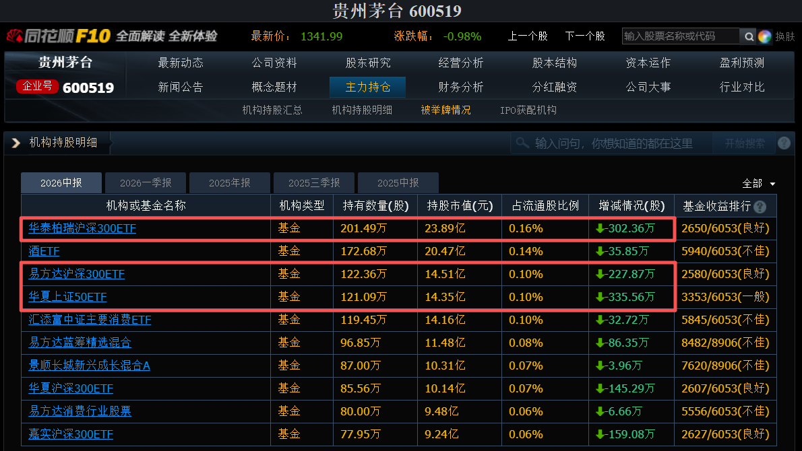Open the 嘉实沪深300ETF fund link
Image resolution: width=802 pixels, height=451 pixels.
pyautogui.click(x=71, y=434)
